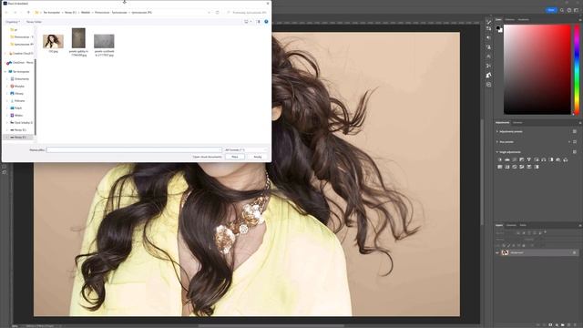The width and height of the screenshot is (583, 328).
Task: Add a Channel Mixer adjustment
Action: pos(566,159)
